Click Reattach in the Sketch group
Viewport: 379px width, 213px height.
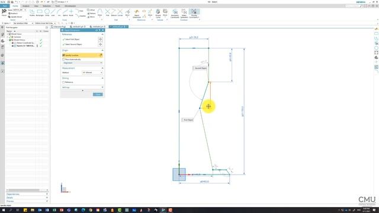[12, 14]
